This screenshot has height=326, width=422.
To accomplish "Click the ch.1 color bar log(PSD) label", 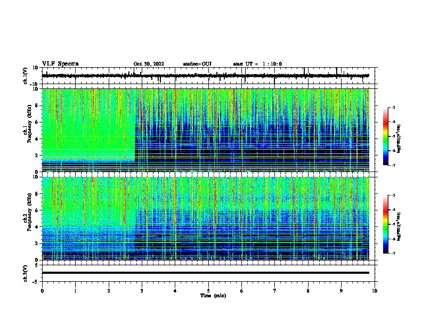I will (x=399, y=139).
